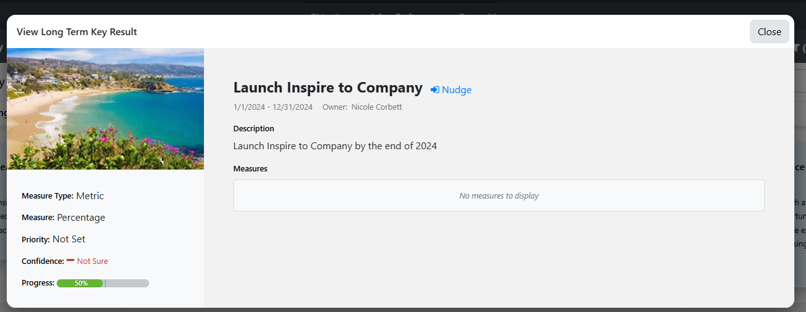Click the Percentage measure value
This screenshot has height=312, width=806.
(81, 218)
